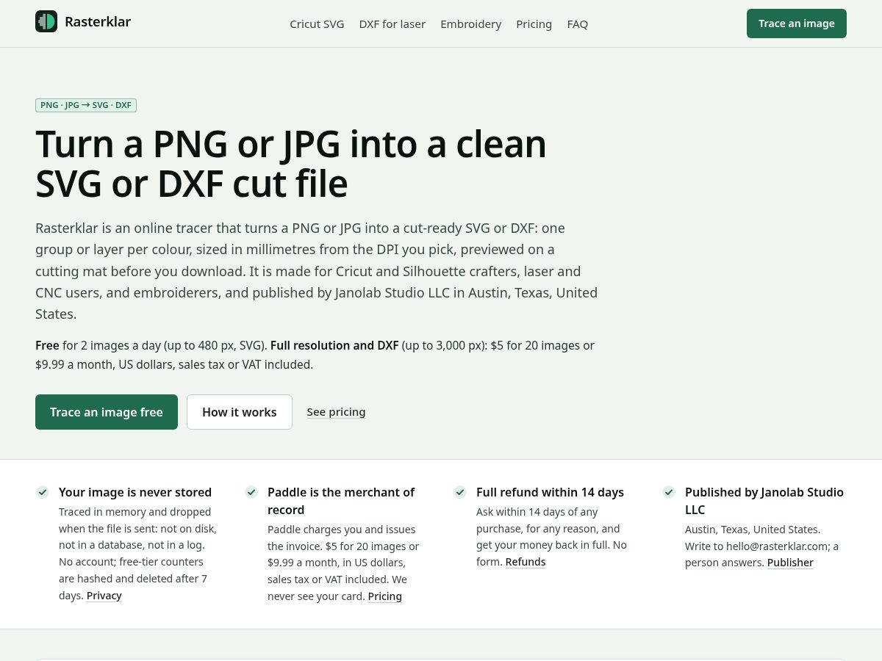The width and height of the screenshot is (882, 661).
Task: Click the 'Full resolution and DXF' bold text
Action: click(334, 345)
